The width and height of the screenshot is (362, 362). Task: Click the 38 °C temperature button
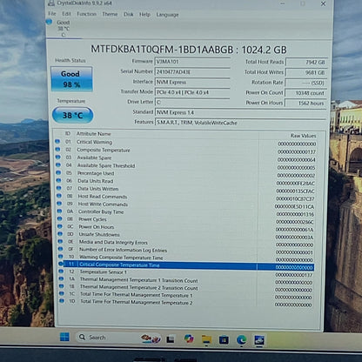(72, 115)
